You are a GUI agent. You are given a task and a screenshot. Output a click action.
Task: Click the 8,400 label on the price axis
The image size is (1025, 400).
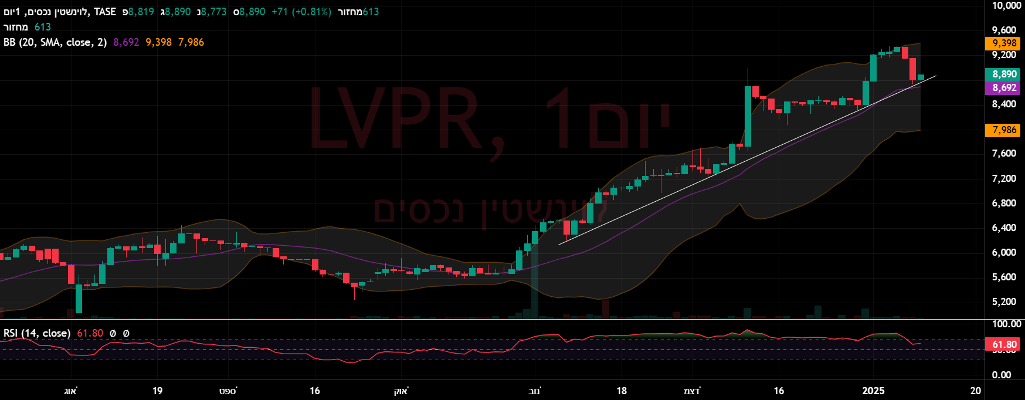click(x=1004, y=104)
